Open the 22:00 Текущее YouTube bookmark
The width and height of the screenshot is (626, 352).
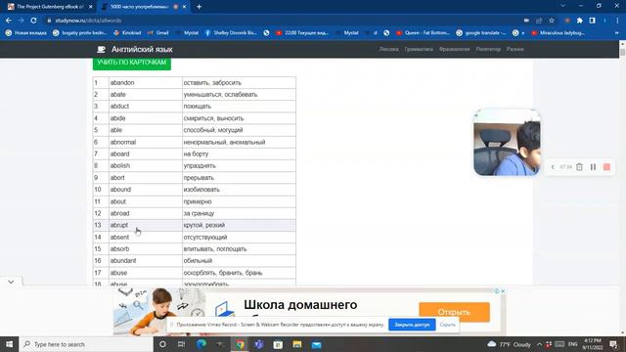[x=302, y=32]
